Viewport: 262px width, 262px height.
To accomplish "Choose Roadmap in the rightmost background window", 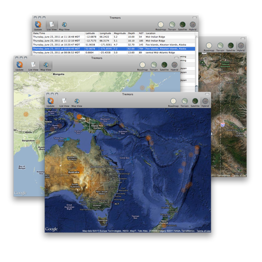I will (x=209, y=47).
